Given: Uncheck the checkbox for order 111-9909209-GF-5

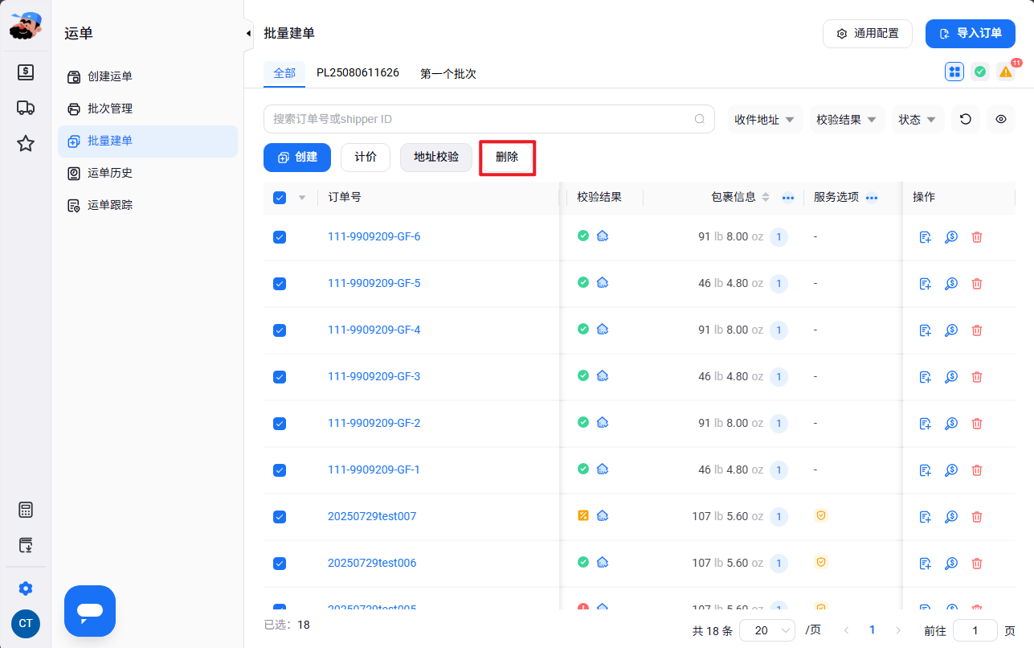Looking at the screenshot, I should 280,284.
